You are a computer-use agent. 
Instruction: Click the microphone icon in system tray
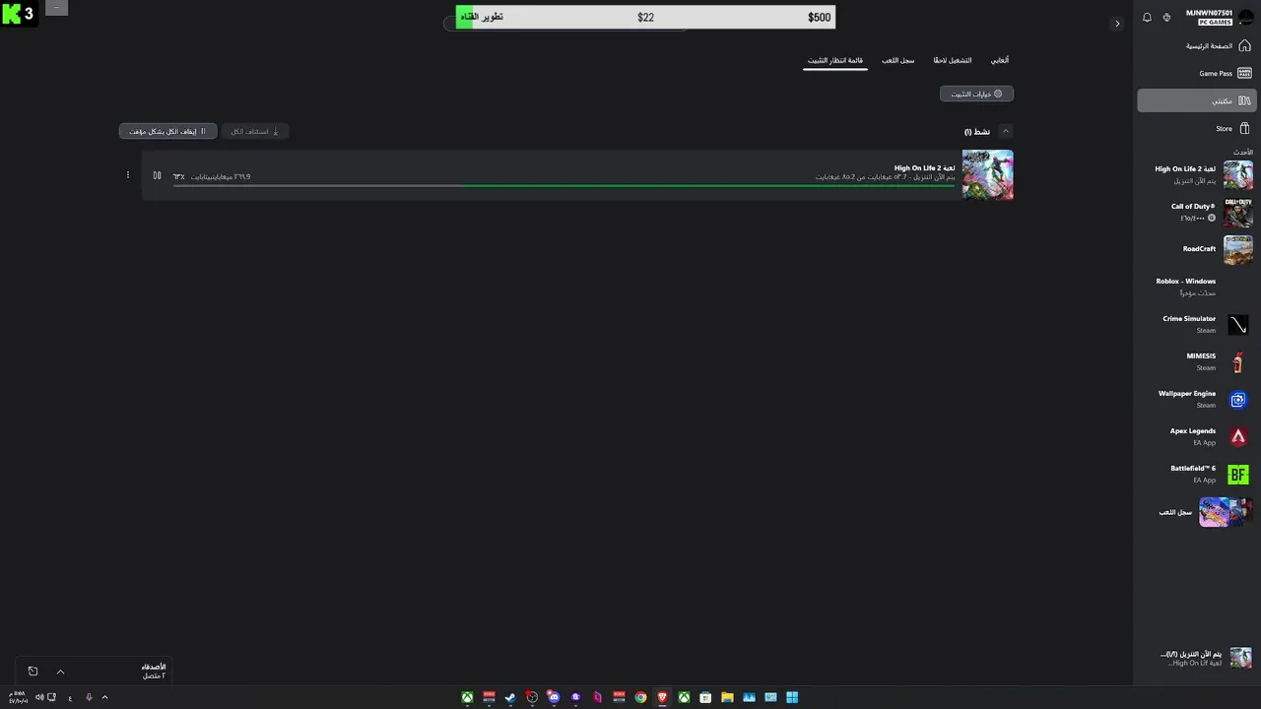[x=89, y=697]
